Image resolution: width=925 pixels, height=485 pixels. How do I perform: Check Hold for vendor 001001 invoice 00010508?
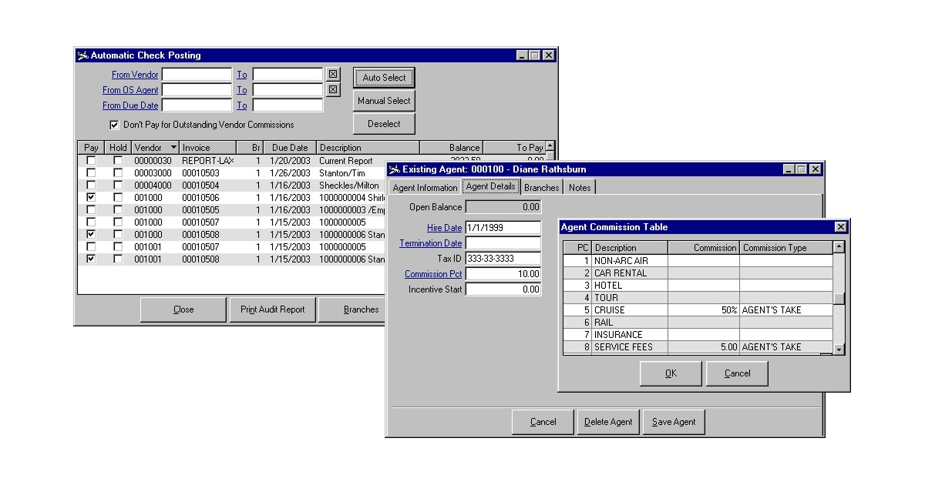coord(117,259)
